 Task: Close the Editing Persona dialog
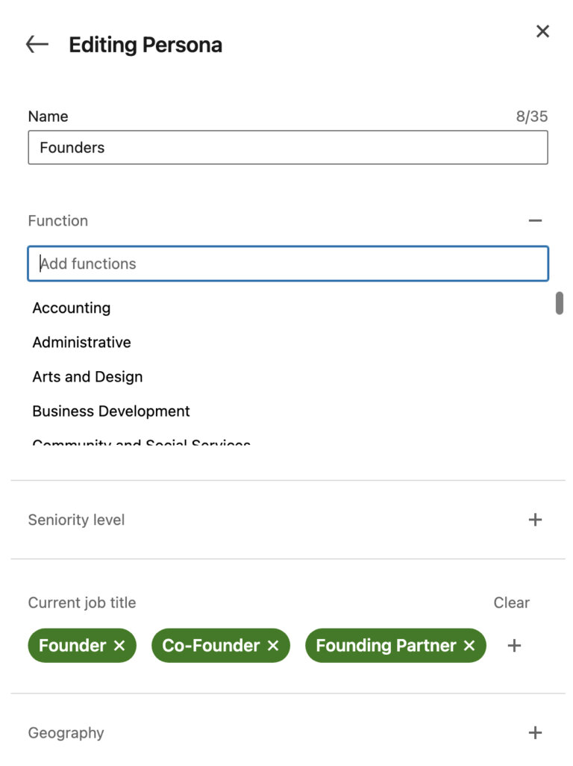coord(542,31)
